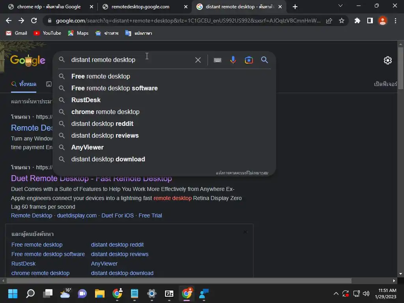Open related search 'RustDesk'
The height and width of the screenshot is (303, 404).
coord(23,264)
